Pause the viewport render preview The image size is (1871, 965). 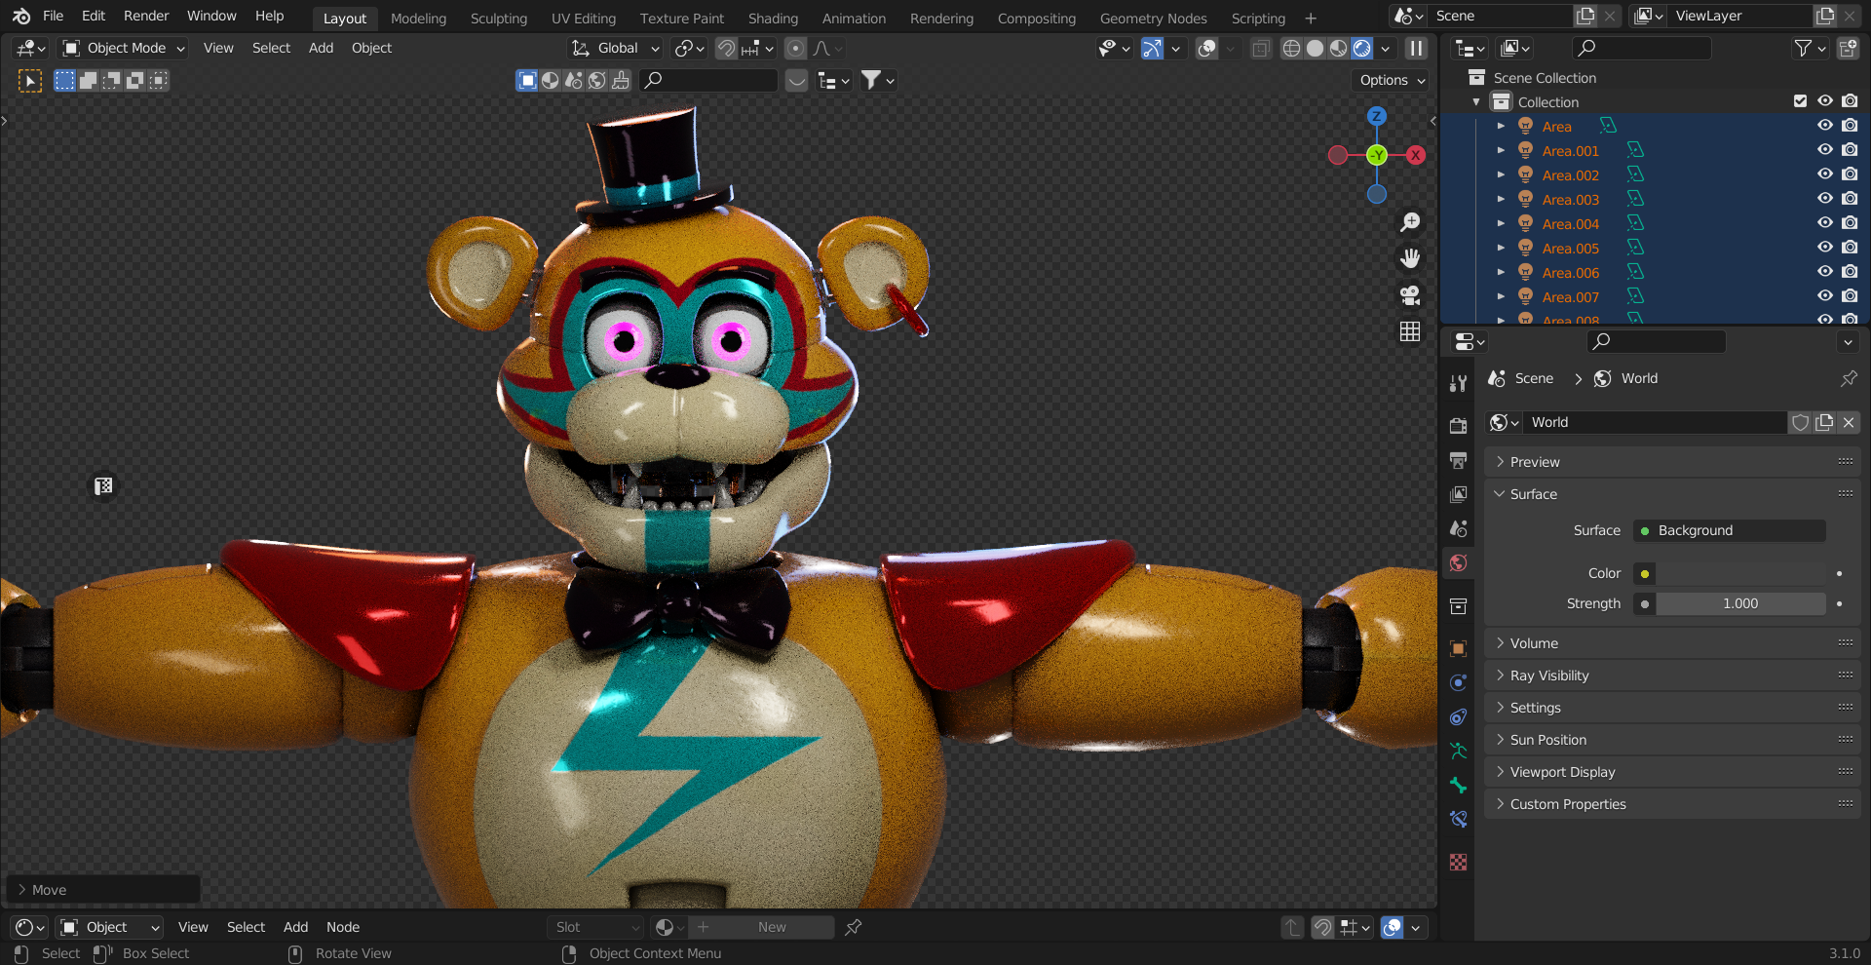[x=1416, y=48]
